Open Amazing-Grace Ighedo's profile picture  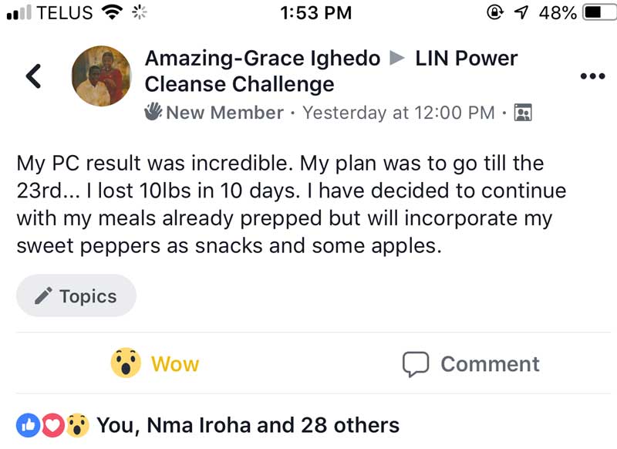[x=101, y=76]
